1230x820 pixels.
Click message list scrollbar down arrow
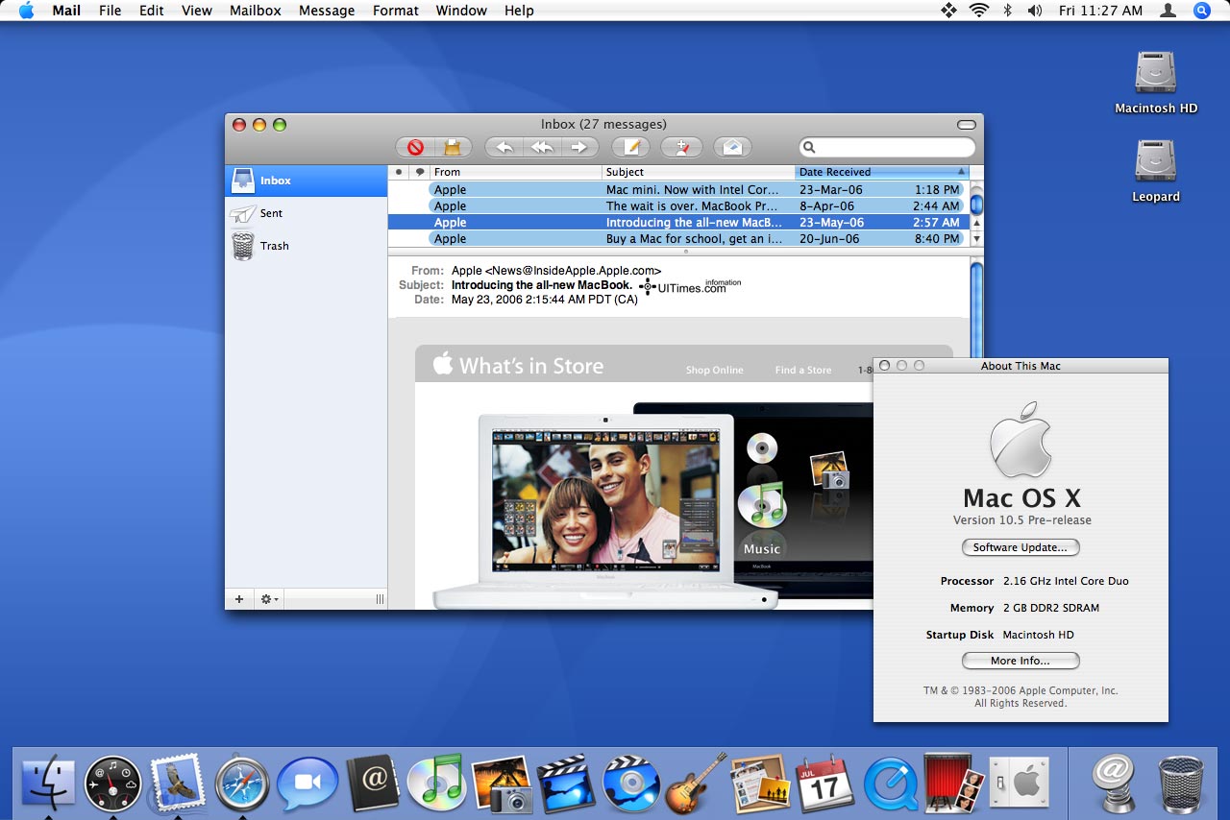(977, 238)
